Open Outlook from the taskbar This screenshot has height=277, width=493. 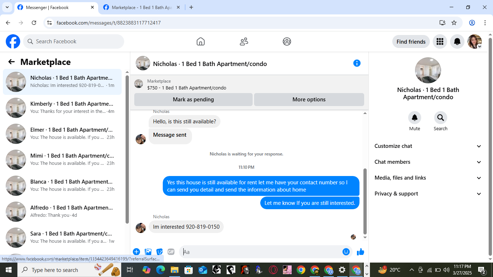coord(203,270)
